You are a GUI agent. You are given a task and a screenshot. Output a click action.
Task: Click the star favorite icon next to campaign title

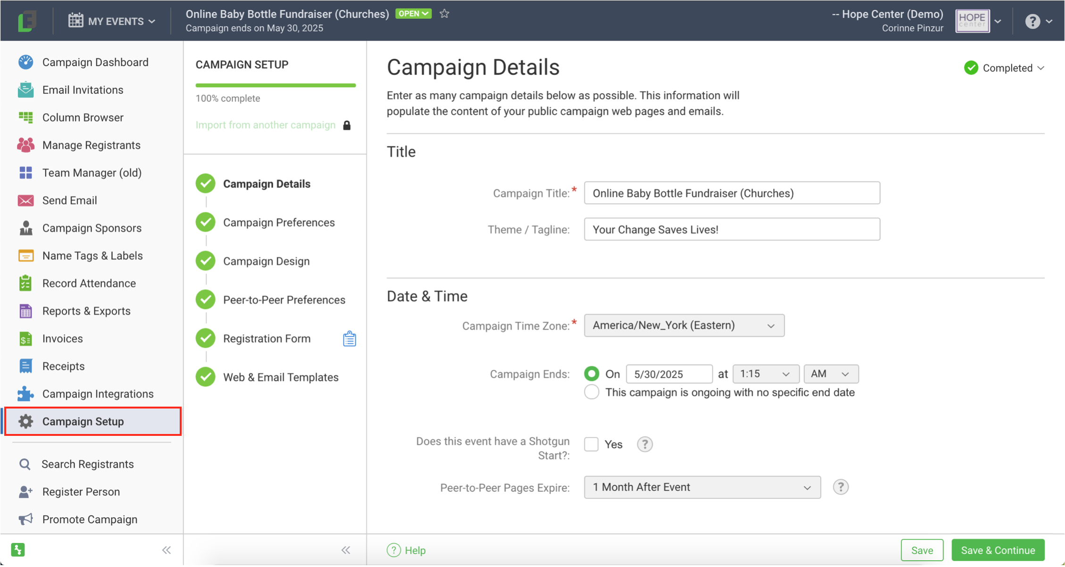[x=444, y=14]
